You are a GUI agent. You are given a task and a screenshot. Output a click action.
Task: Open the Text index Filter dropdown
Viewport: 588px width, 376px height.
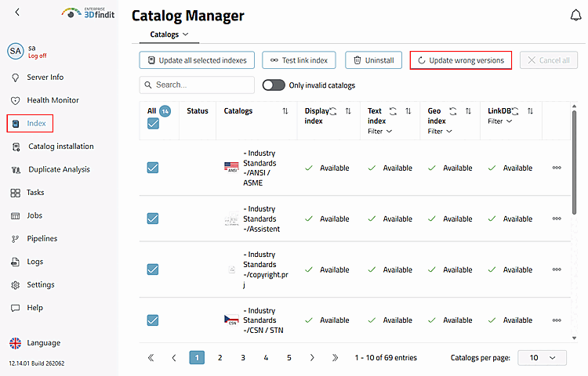pos(379,132)
